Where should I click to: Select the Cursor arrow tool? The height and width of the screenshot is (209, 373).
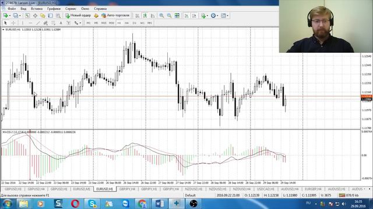click(x=5, y=23)
